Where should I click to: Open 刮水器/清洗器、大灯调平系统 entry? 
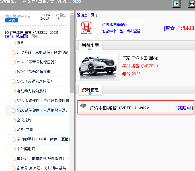point(41,168)
